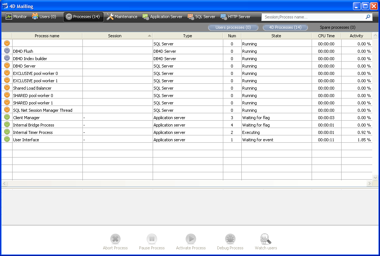Click the Debug Process icon
This screenshot has width=380, height=256.
point(230,239)
